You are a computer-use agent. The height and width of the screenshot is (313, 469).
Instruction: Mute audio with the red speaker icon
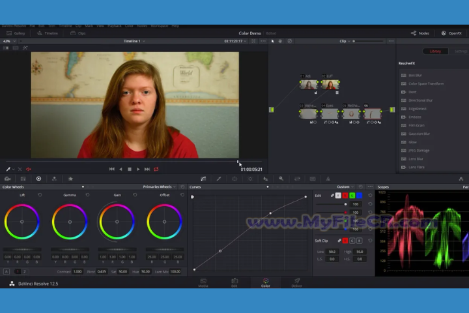tap(29, 170)
